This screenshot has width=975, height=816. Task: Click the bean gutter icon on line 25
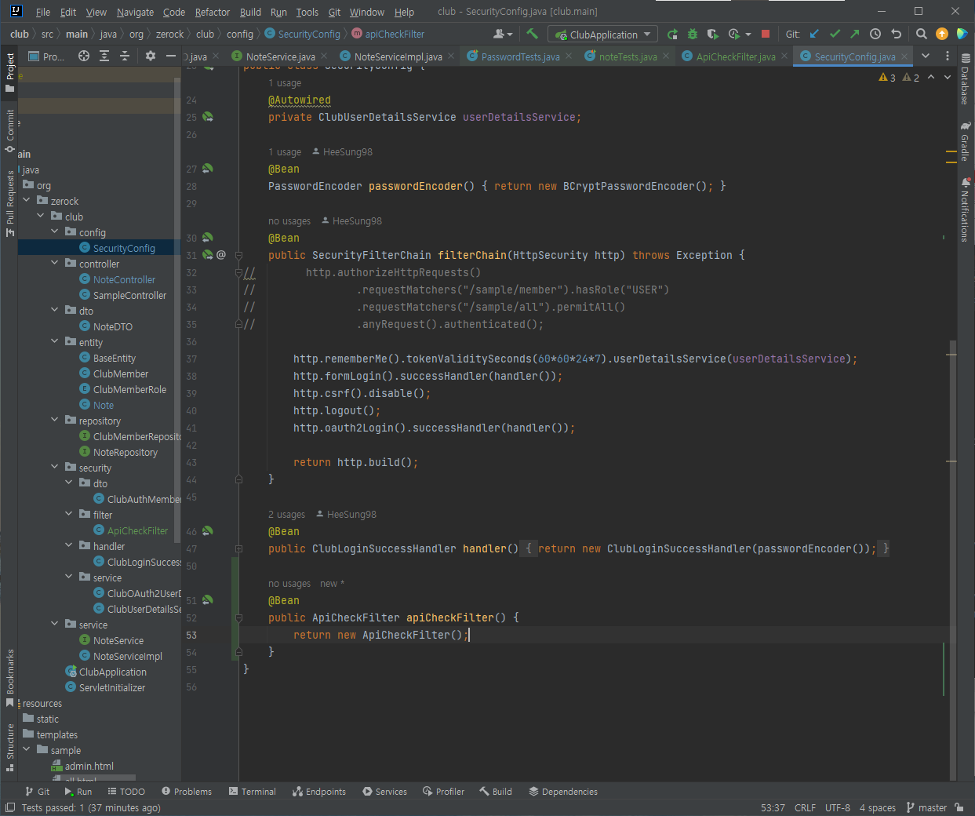(x=208, y=117)
